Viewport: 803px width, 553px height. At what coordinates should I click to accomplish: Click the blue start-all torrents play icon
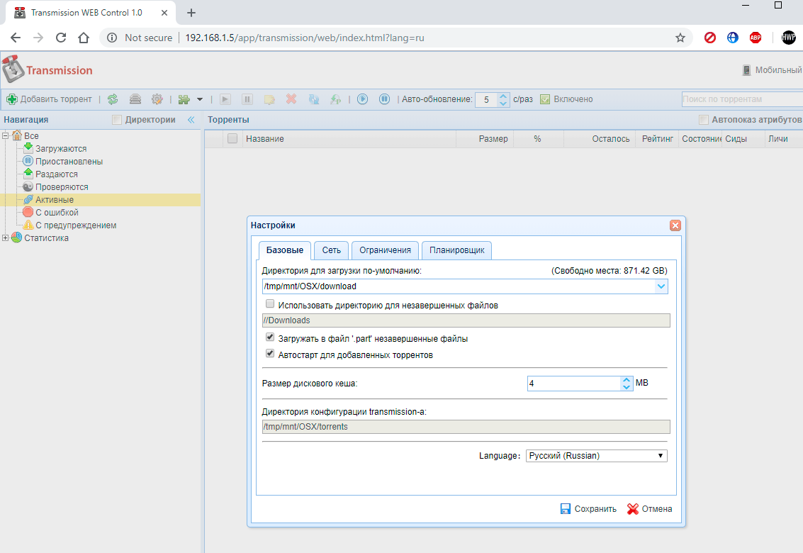(x=362, y=99)
